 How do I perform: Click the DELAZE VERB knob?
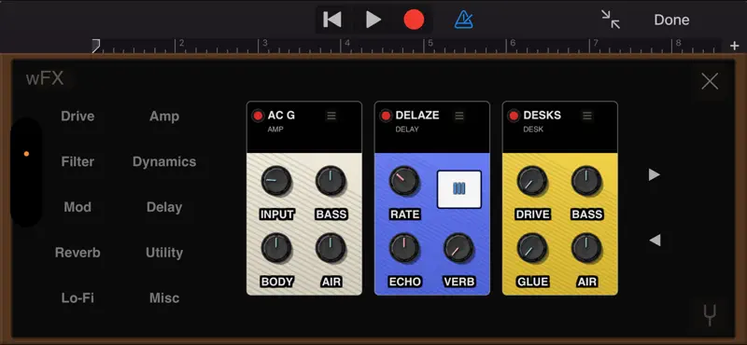coord(458,248)
